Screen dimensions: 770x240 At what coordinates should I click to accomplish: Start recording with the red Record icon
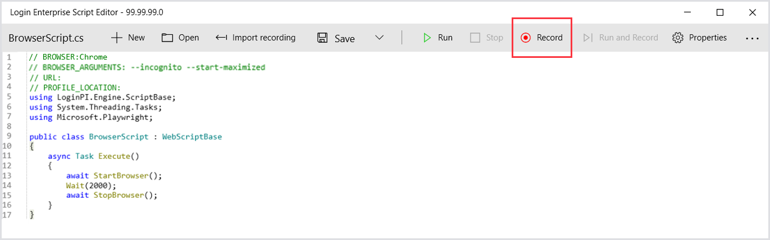coord(526,38)
